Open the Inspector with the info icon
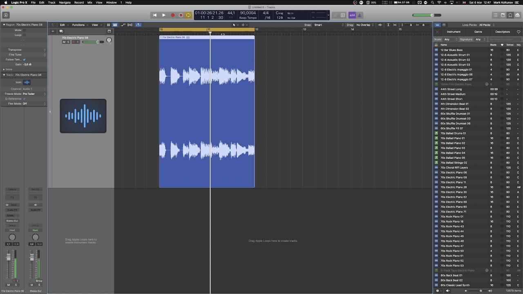The width and height of the screenshot is (523, 294). point(6,15)
